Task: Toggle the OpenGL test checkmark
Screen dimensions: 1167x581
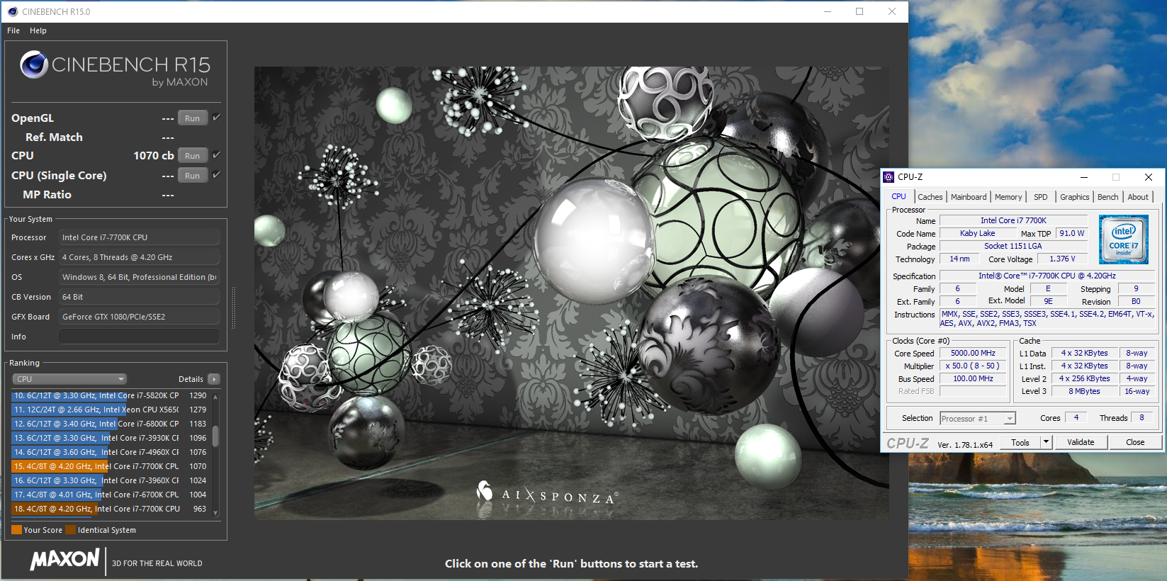Action: (x=216, y=118)
